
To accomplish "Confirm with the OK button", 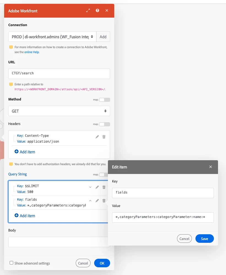I will [x=102, y=263].
